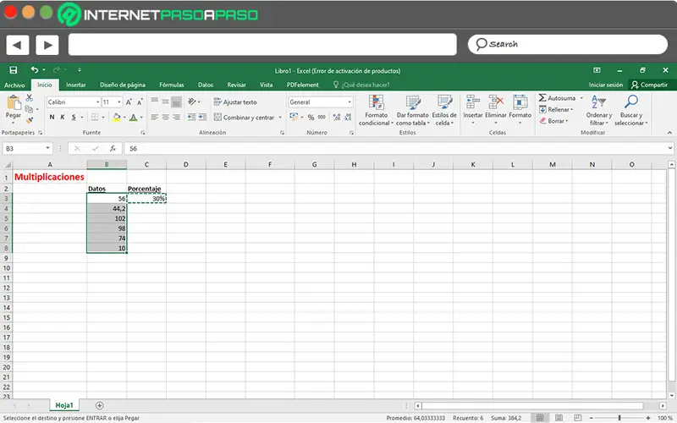Click the Pegar (paste) icon
Image resolution: width=677 pixels, height=423 pixels.
(x=14, y=103)
